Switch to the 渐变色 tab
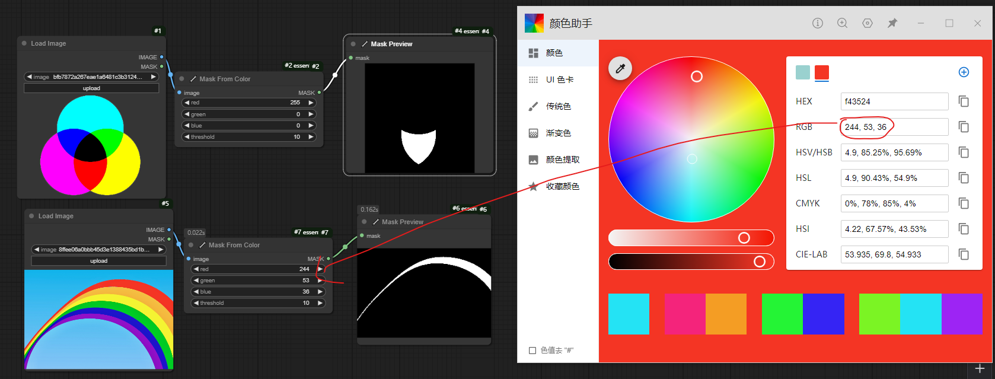The height and width of the screenshot is (379, 995). pyautogui.click(x=557, y=133)
